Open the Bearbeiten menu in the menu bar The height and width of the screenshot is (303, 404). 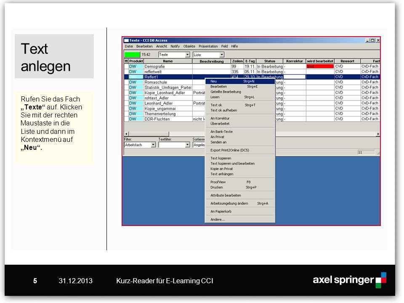[144, 46]
